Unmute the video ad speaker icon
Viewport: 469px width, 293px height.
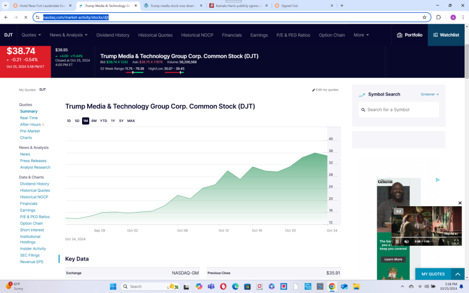pos(406,241)
